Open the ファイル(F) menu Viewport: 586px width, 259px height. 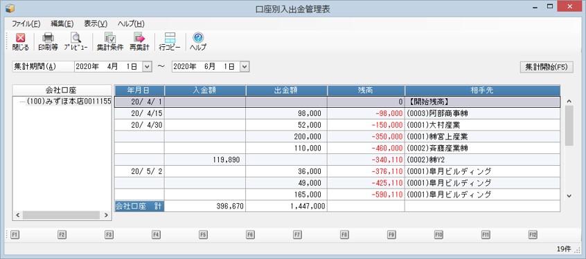pyautogui.click(x=26, y=24)
